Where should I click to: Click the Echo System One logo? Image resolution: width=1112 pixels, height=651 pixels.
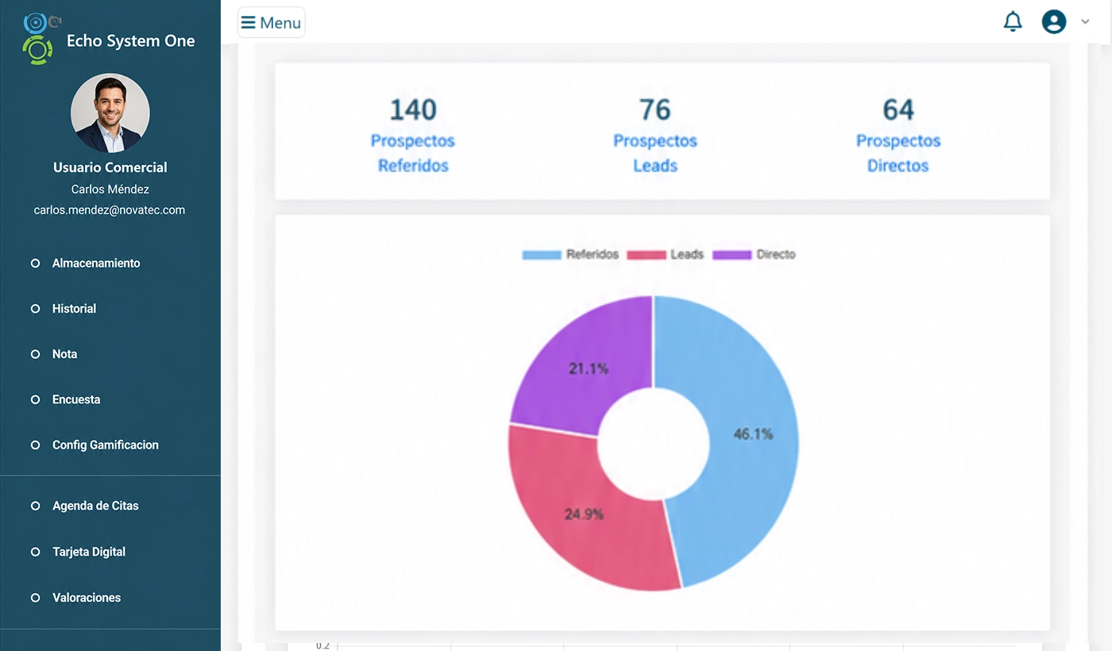38,38
